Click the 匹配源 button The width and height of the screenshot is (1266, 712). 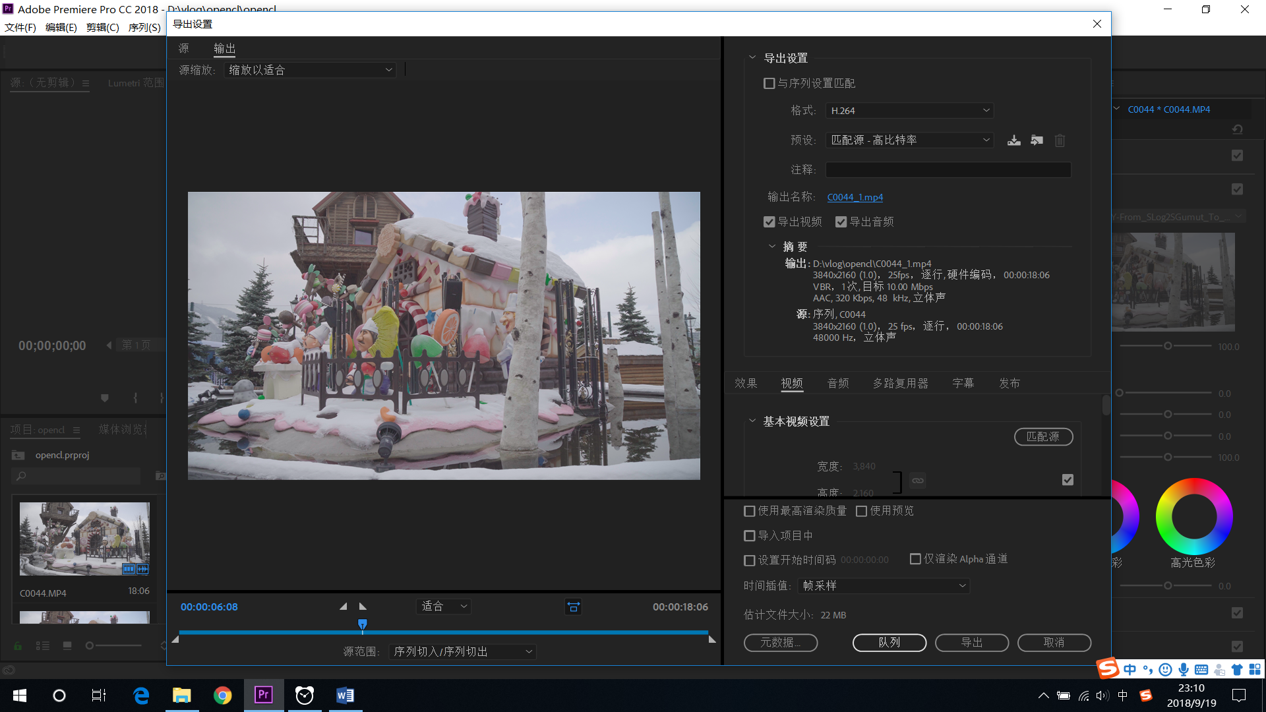tap(1043, 436)
